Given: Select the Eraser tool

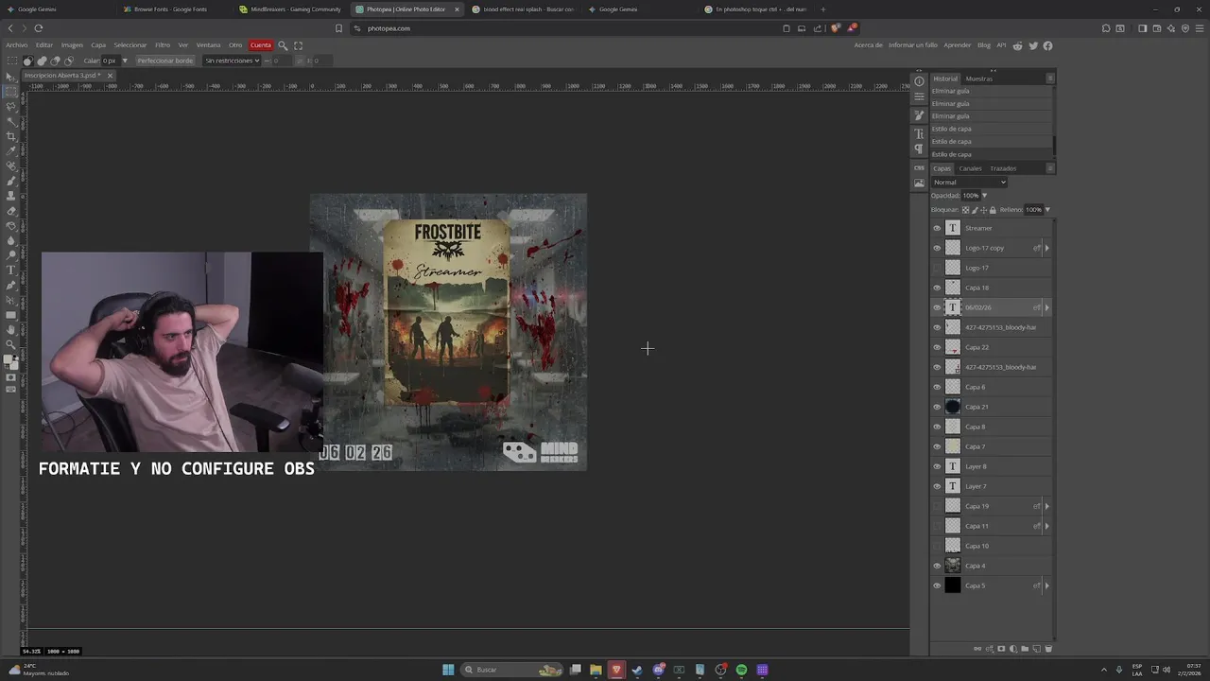Looking at the screenshot, I should [x=11, y=211].
